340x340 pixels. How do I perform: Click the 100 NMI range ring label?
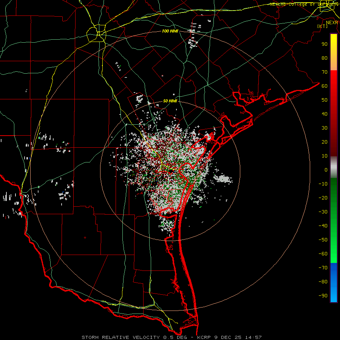coord(170,31)
